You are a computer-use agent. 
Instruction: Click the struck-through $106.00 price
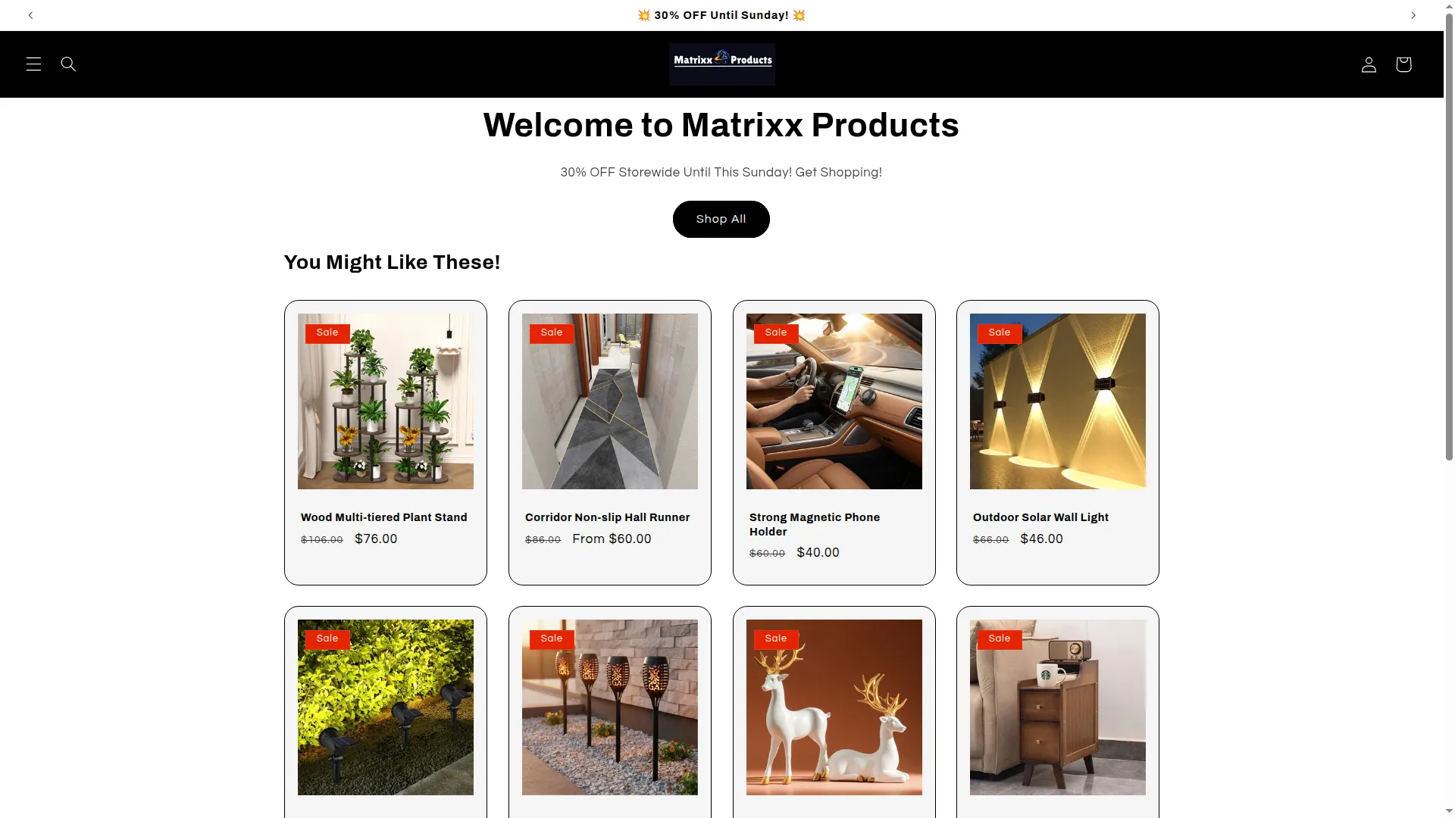(322, 540)
